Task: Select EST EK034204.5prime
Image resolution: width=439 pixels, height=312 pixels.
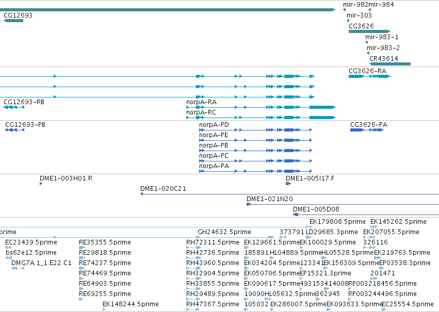Action: pos(247,268)
